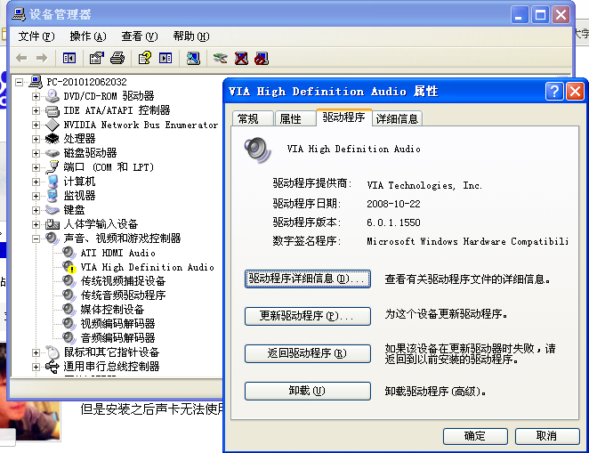This screenshot has width=589, height=453.
Task: Open the Properties toolbar icon
Action: pos(97,58)
